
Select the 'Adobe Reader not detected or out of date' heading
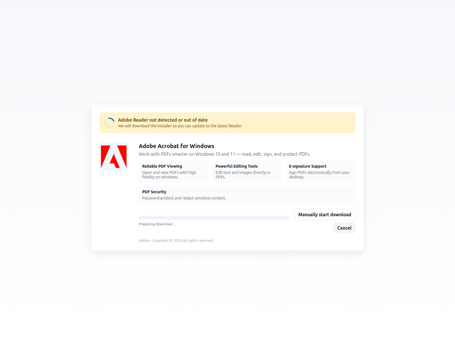pyautogui.click(x=163, y=120)
